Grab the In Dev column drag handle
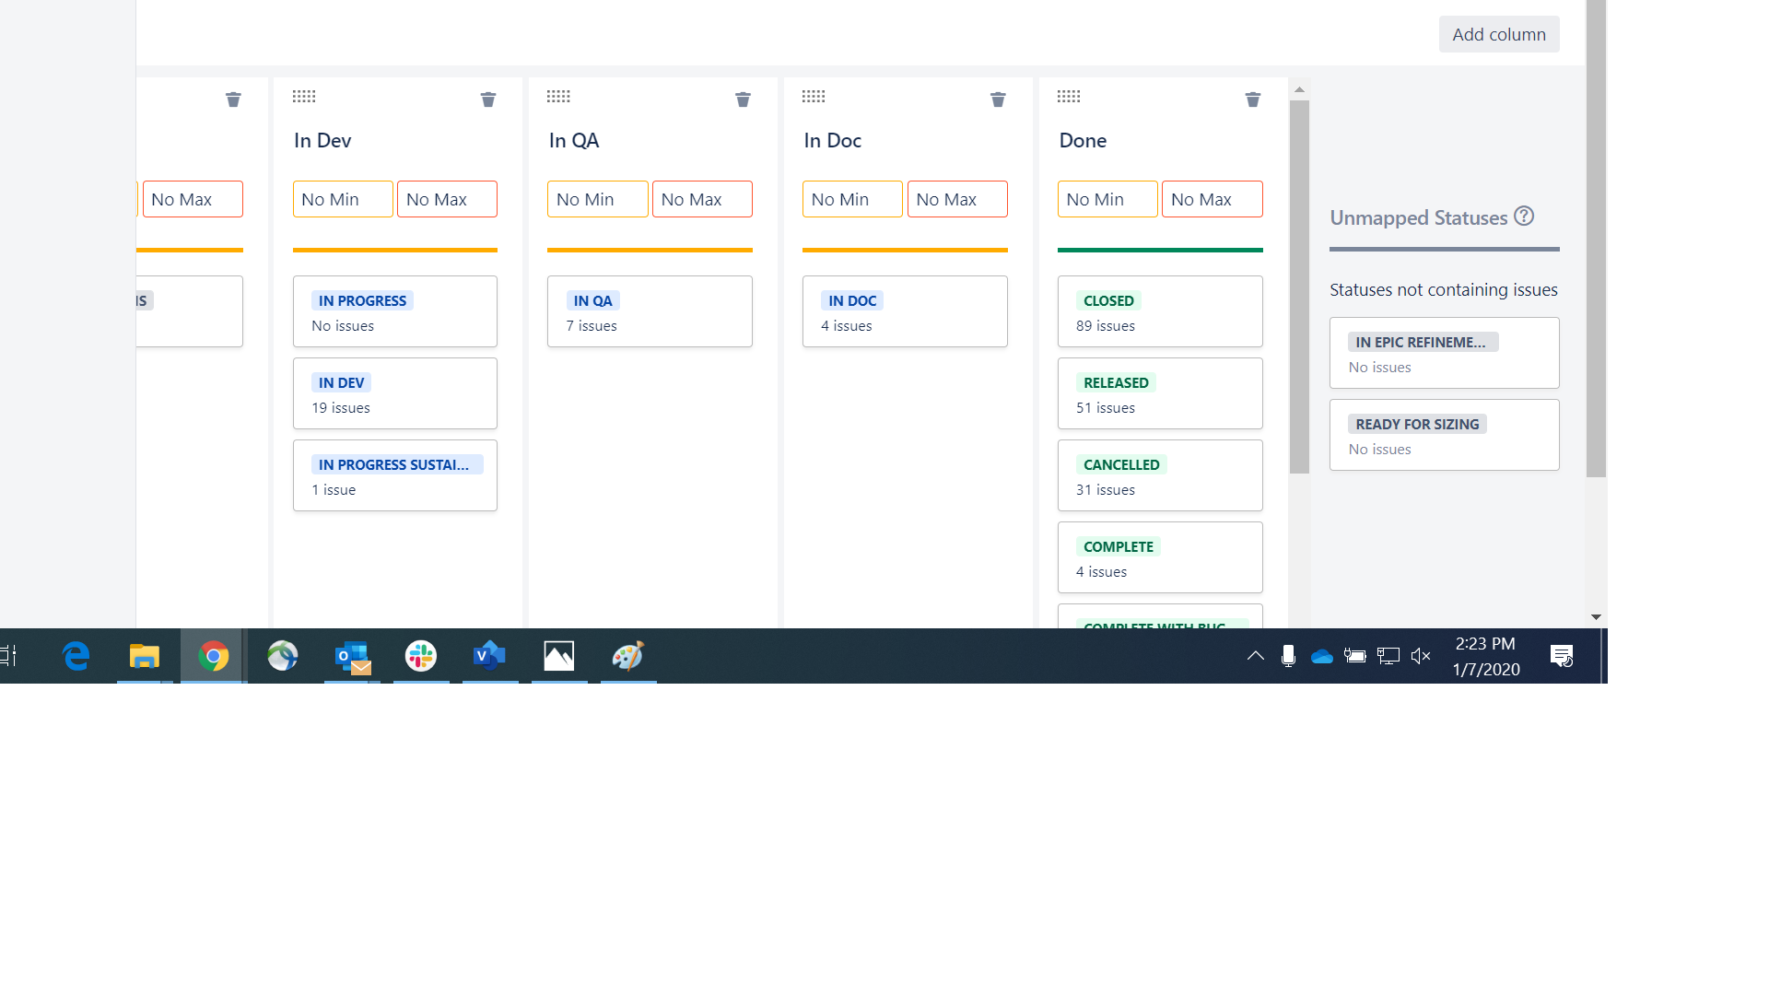Image resolution: width=1769 pixels, height=995 pixels. 304,97
